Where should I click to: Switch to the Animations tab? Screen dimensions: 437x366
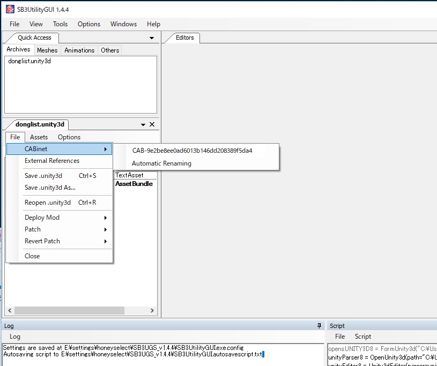[x=79, y=50]
